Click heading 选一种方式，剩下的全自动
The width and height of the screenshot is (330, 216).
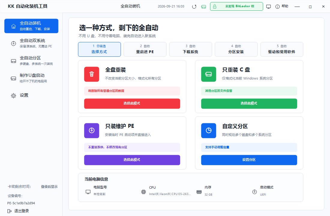118,28
